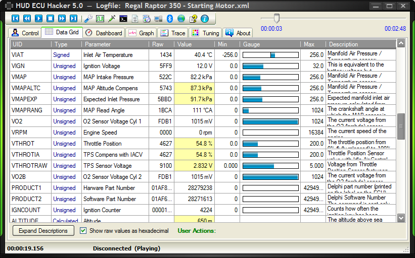Viewport: 415px width, 258px height.
Task: Click the Expand Descriptions button
Action: click(x=43, y=231)
